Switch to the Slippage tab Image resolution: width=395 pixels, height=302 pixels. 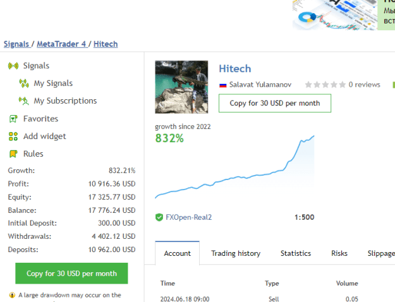[381, 253]
